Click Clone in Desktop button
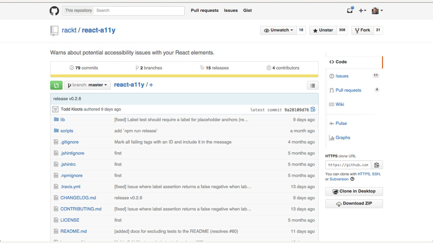 click(x=354, y=191)
